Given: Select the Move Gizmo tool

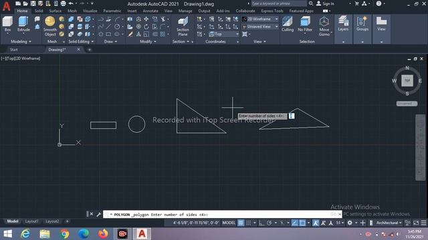Looking at the screenshot, I should point(324,26).
